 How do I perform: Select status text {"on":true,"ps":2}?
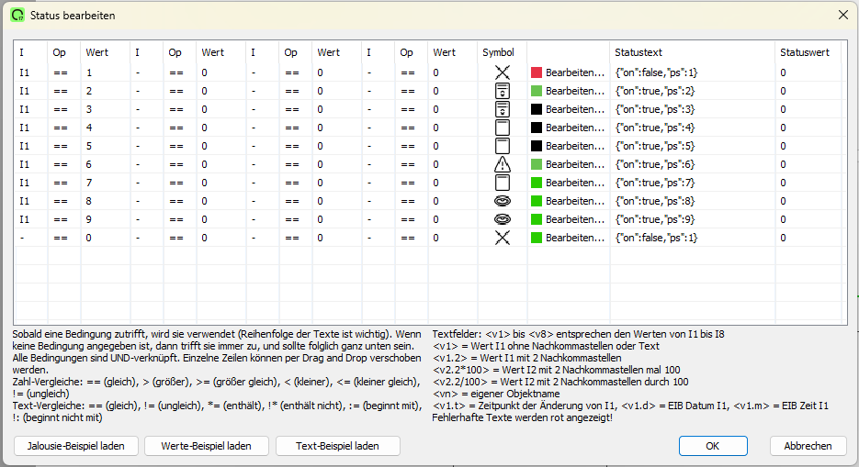655,91
